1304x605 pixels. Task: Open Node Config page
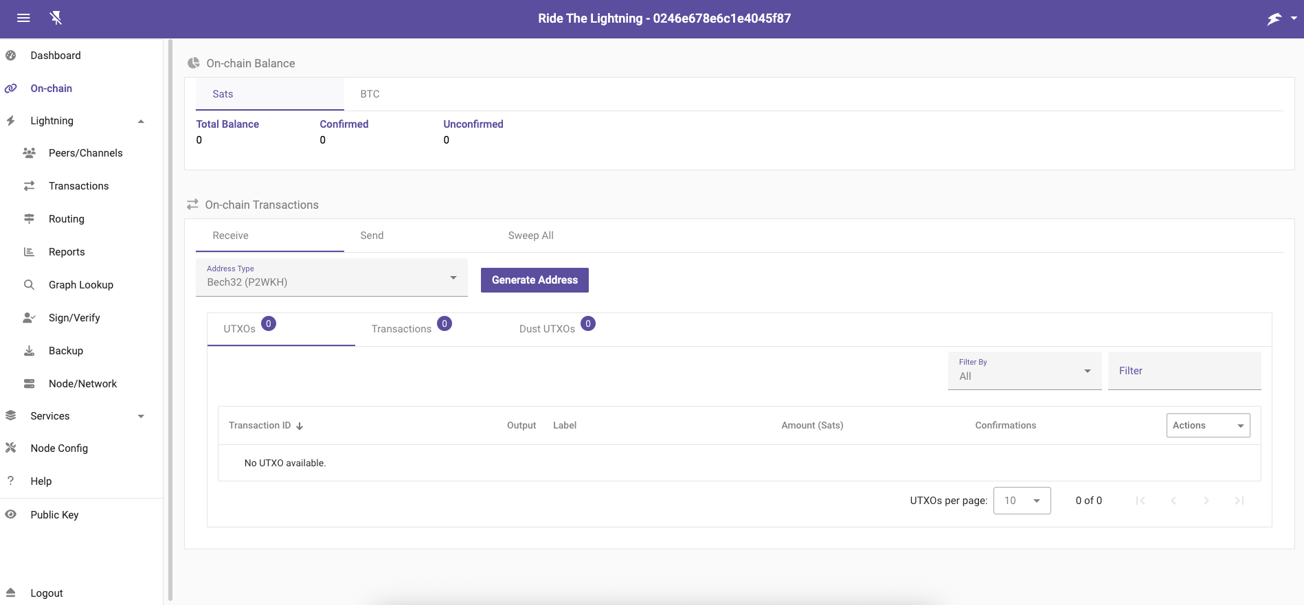tap(59, 448)
